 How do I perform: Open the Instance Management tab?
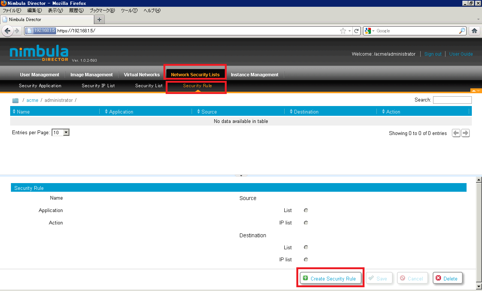(x=255, y=75)
